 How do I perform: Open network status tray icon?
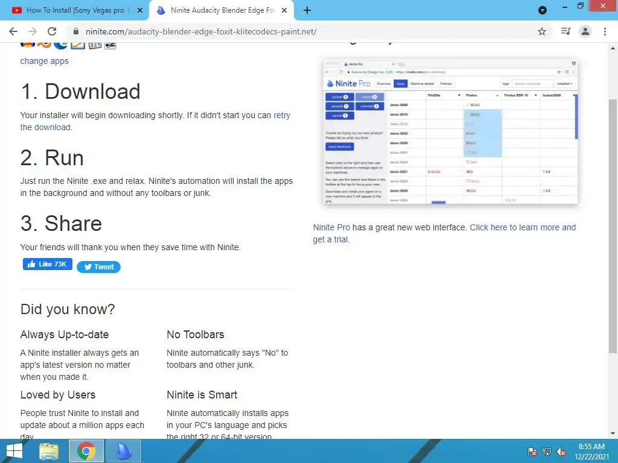(x=547, y=452)
